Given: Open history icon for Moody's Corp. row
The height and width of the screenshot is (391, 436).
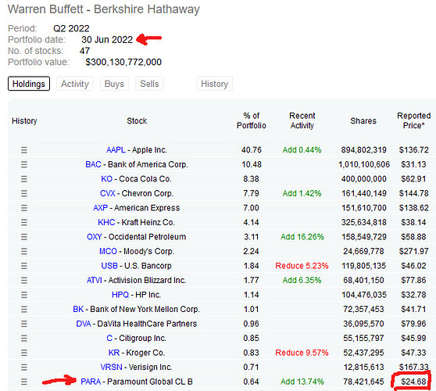Looking at the screenshot, I should click(24, 251).
